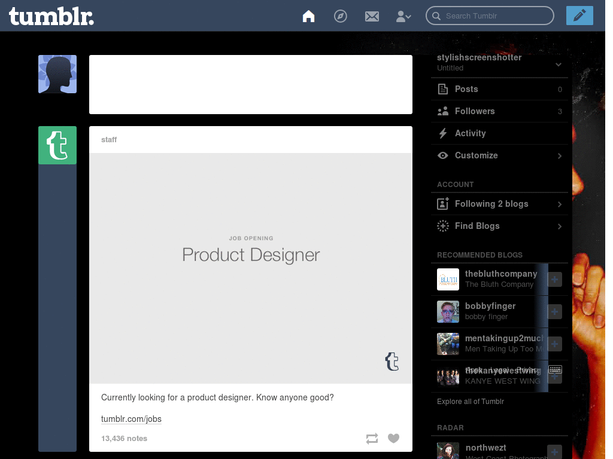The image size is (613, 459).
Task: Create a new post with pencil button
Action: point(579,16)
